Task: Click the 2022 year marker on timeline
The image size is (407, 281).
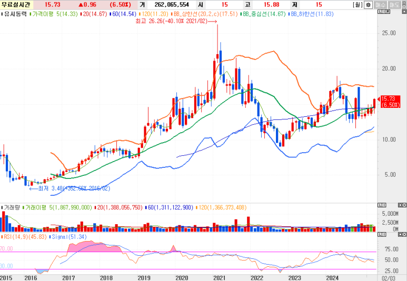Action: click(x=257, y=278)
